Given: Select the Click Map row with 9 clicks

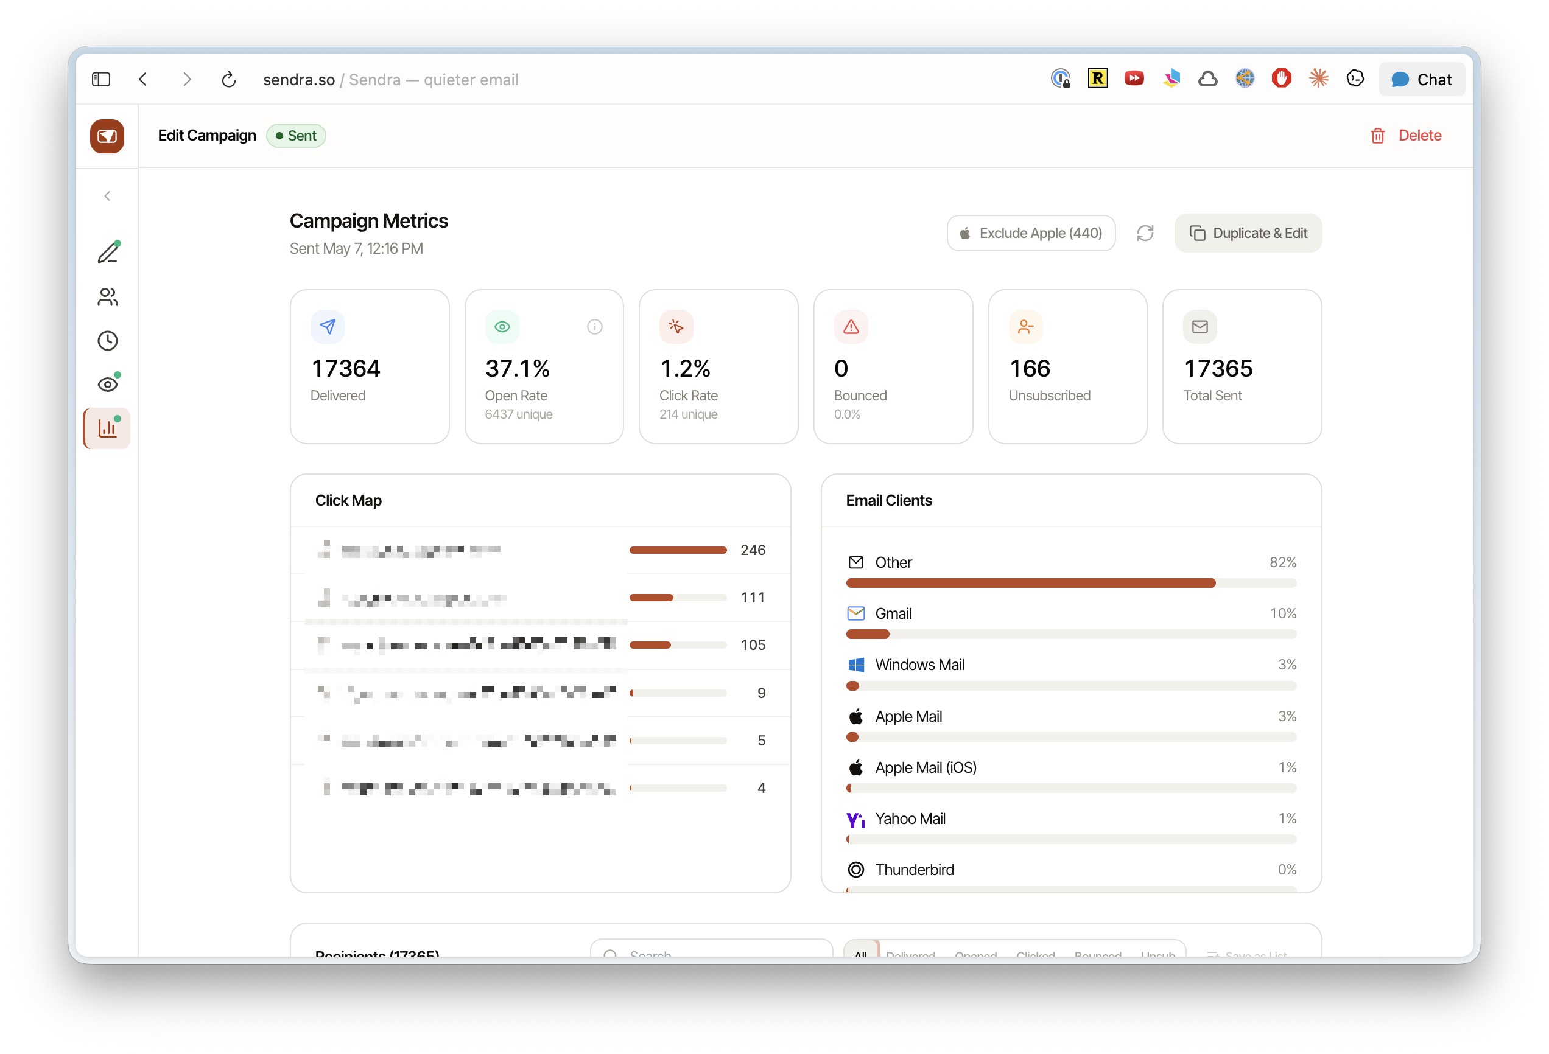Looking at the screenshot, I should coord(541,693).
